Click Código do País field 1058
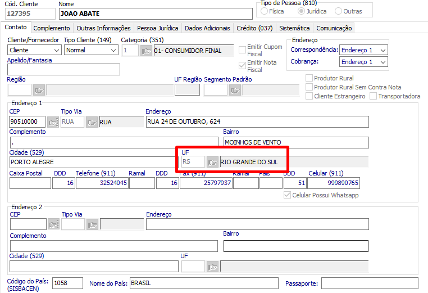 pos(68,283)
